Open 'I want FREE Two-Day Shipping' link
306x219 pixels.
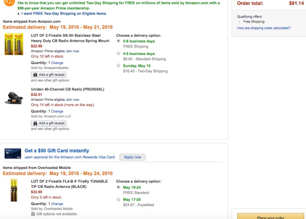(x=64, y=13)
